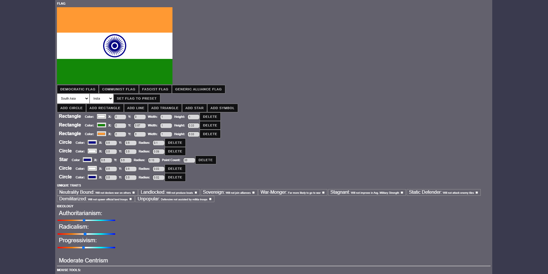Screen dimensions: 548x274
Task: Click the orange rectangle color swatch
Action: (101, 134)
